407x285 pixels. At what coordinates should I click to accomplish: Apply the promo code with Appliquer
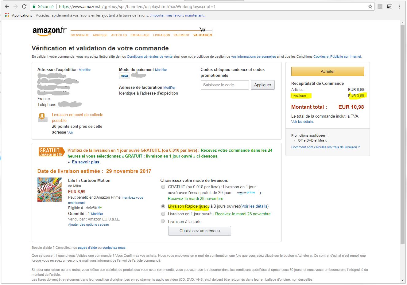click(x=263, y=85)
